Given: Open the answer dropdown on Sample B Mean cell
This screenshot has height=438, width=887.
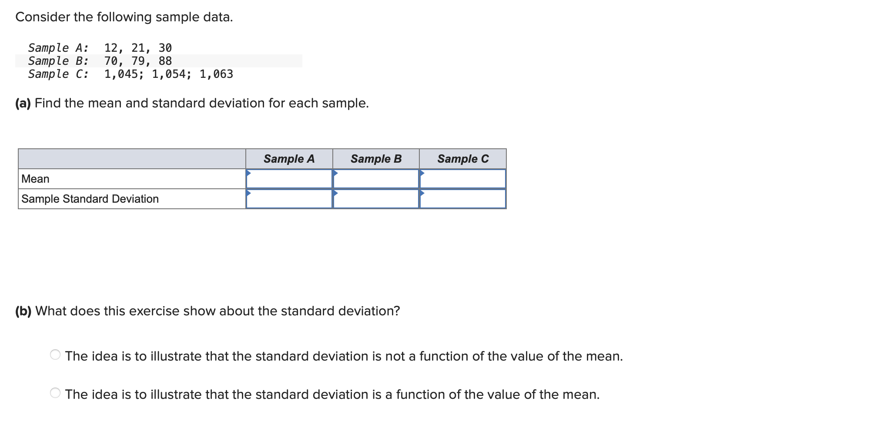Looking at the screenshot, I should [x=335, y=172].
